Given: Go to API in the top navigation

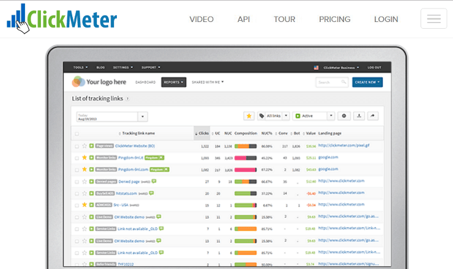Looking at the screenshot, I should (x=244, y=20).
